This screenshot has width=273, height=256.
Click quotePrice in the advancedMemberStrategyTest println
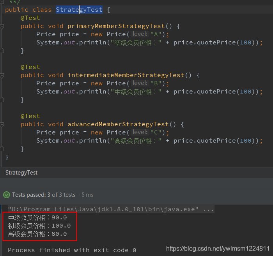[216, 141]
